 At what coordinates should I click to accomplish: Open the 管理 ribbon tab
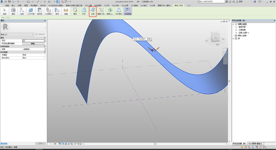click(x=26, y=5)
